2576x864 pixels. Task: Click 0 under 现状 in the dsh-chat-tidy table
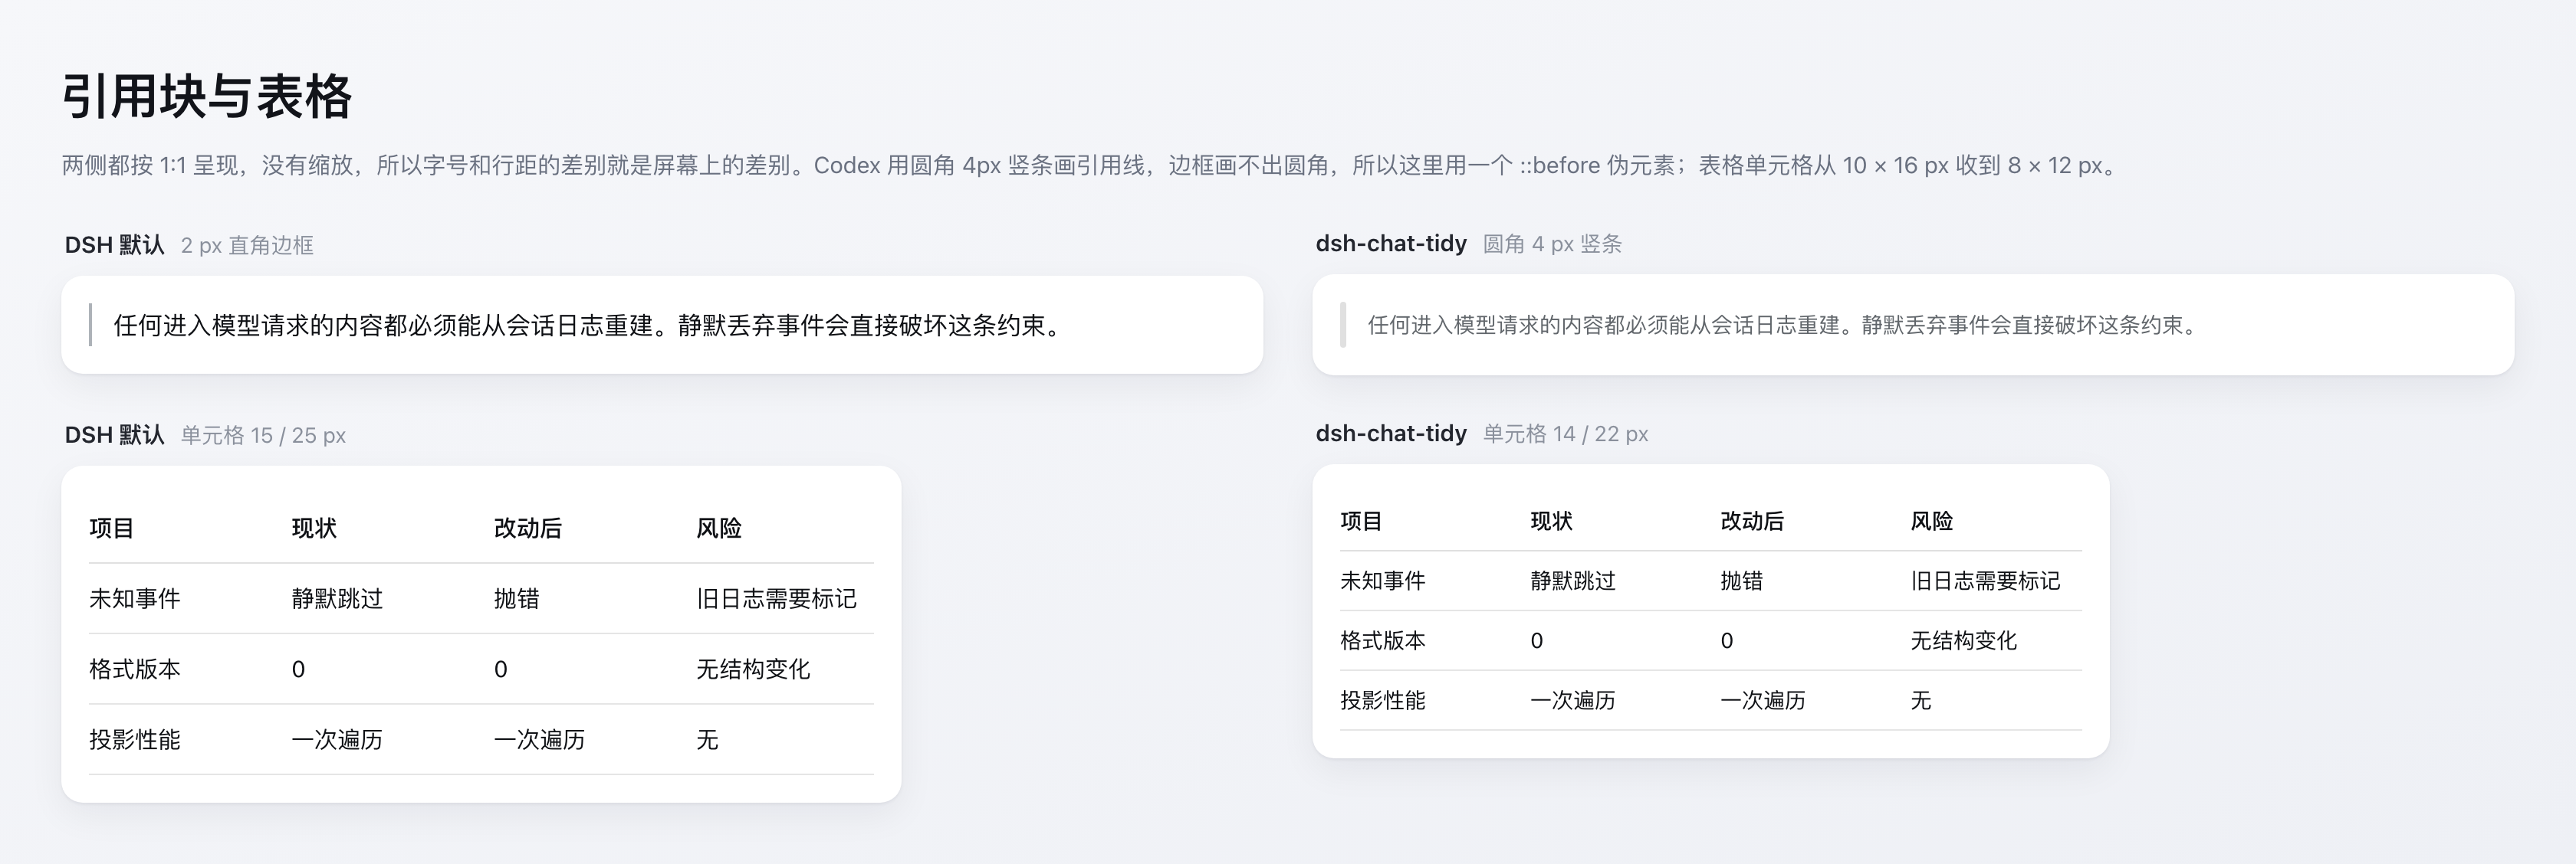click(x=1537, y=640)
